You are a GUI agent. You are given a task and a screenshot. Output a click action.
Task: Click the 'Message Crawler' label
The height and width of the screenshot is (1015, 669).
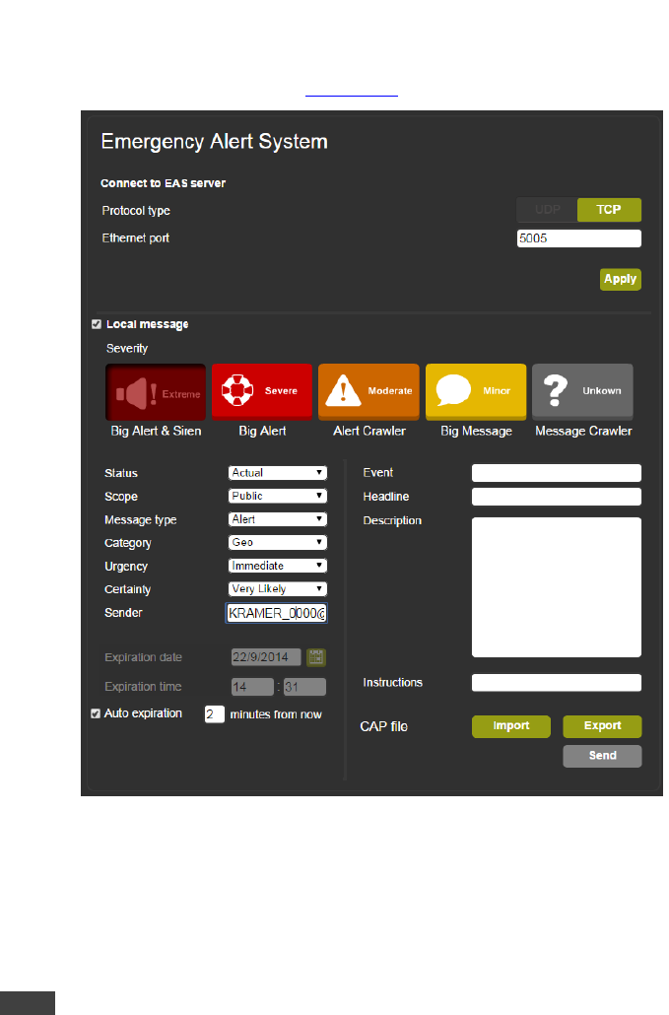pos(583,431)
